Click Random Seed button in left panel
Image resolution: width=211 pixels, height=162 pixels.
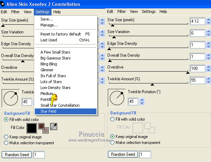[x=17, y=155]
